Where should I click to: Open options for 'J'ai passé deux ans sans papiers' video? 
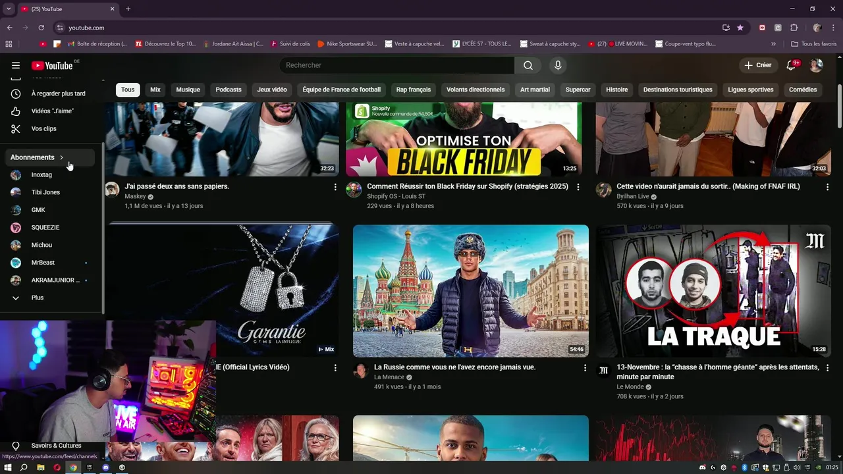tap(335, 187)
